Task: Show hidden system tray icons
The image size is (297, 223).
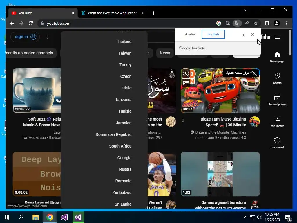Action: 245,217
